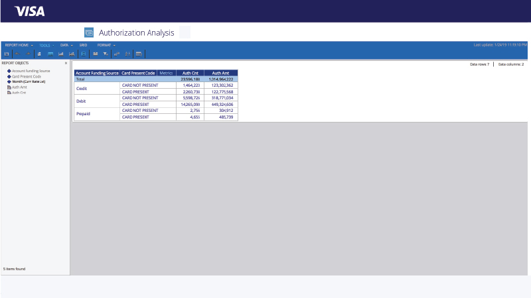
Task: Open the Format dropdown menu
Action: (x=106, y=45)
